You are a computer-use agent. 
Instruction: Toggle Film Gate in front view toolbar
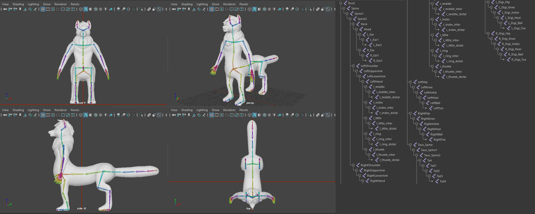(x=48, y=9)
